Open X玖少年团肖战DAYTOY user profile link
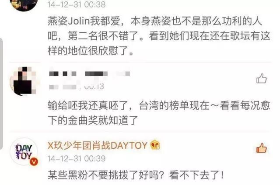The width and height of the screenshot is (280, 185). click(x=97, y=145)
